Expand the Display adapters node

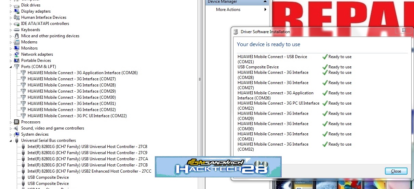coord(11,11)
